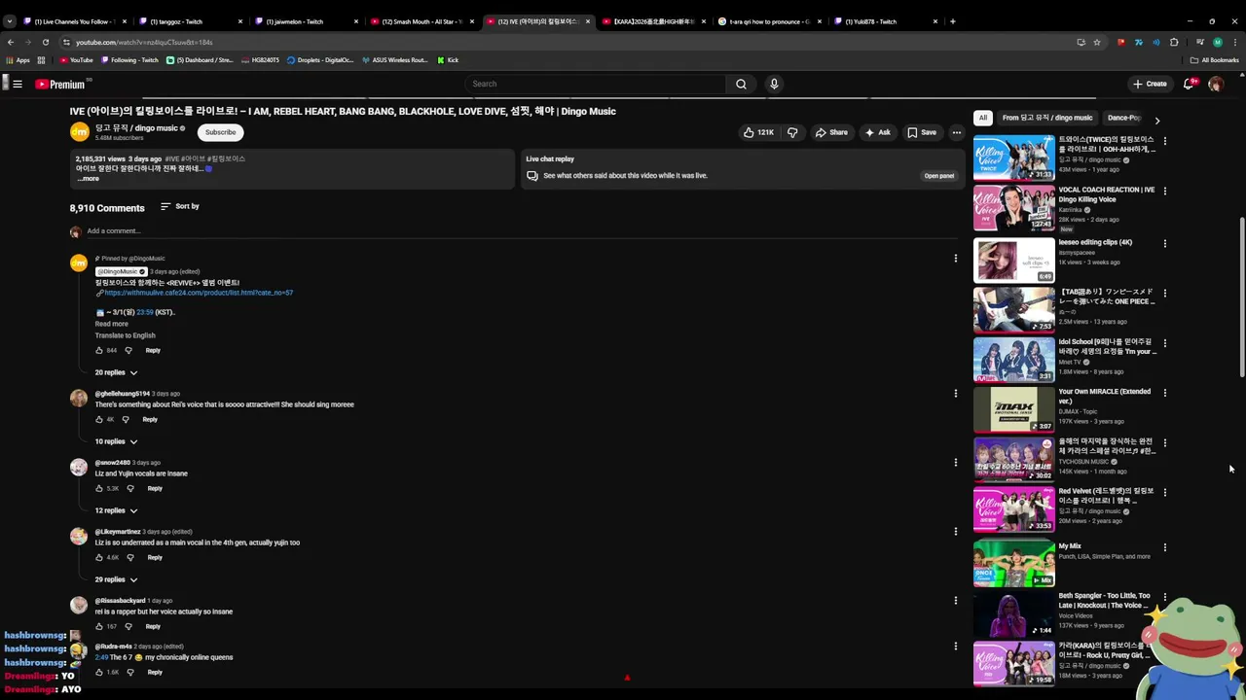Open the account avatar menu in header
1246x700 pixels.
(x=1216, y=84)
